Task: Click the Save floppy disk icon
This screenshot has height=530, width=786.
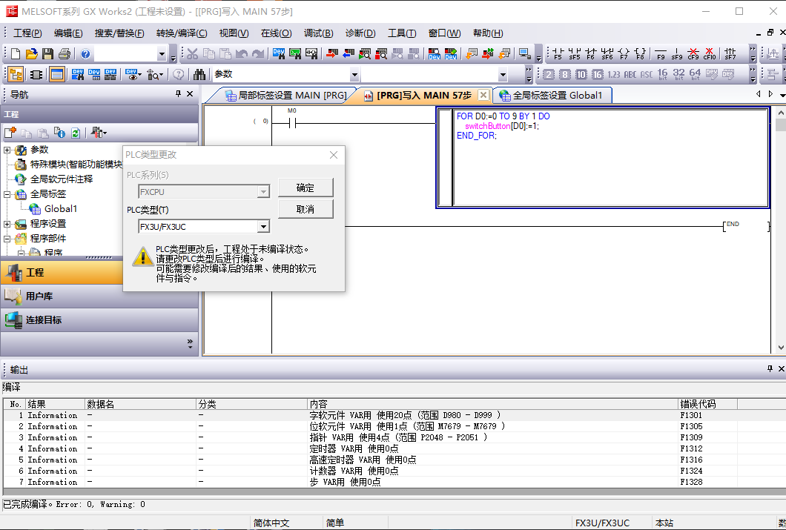Action: click(47, 54)
